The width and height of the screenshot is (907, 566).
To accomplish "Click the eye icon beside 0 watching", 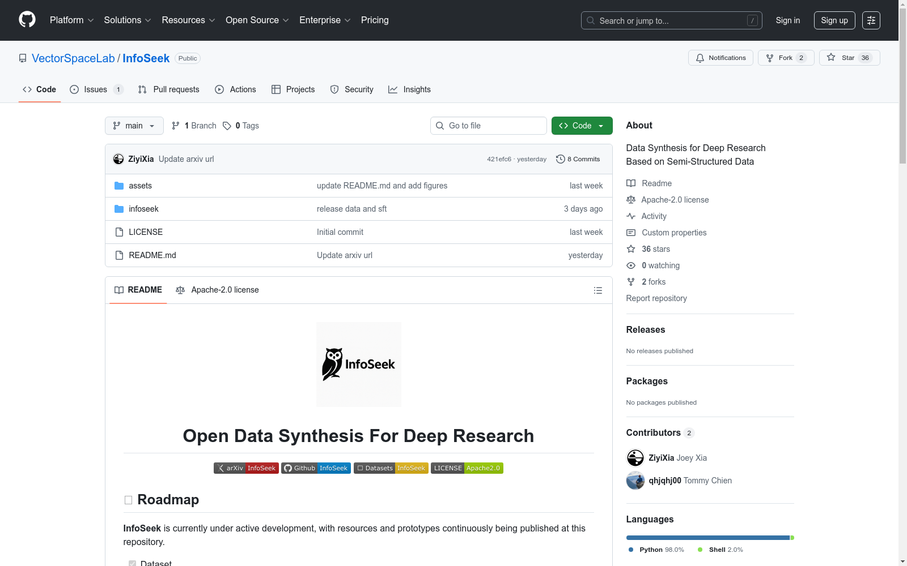I will (x=631, y=265).
